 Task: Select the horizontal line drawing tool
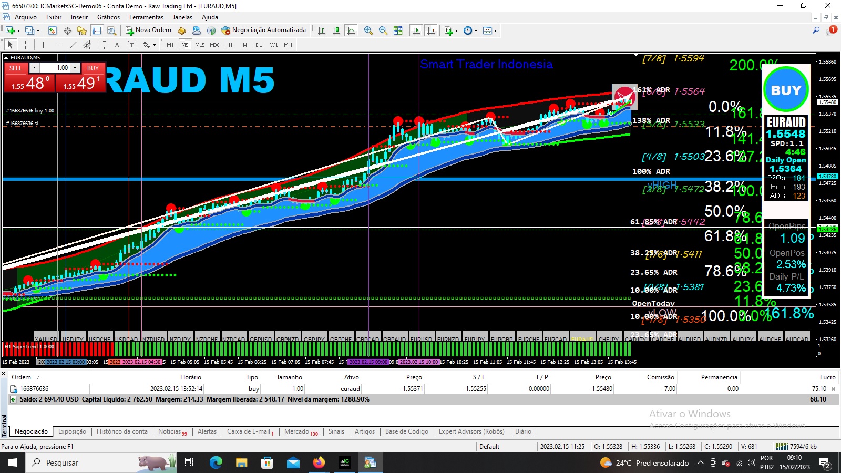(58, 45)
